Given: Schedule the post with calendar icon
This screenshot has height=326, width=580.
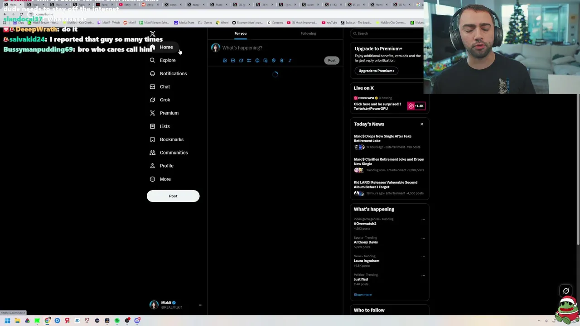Looking at the screenshot, I should (x=266, y=60).
